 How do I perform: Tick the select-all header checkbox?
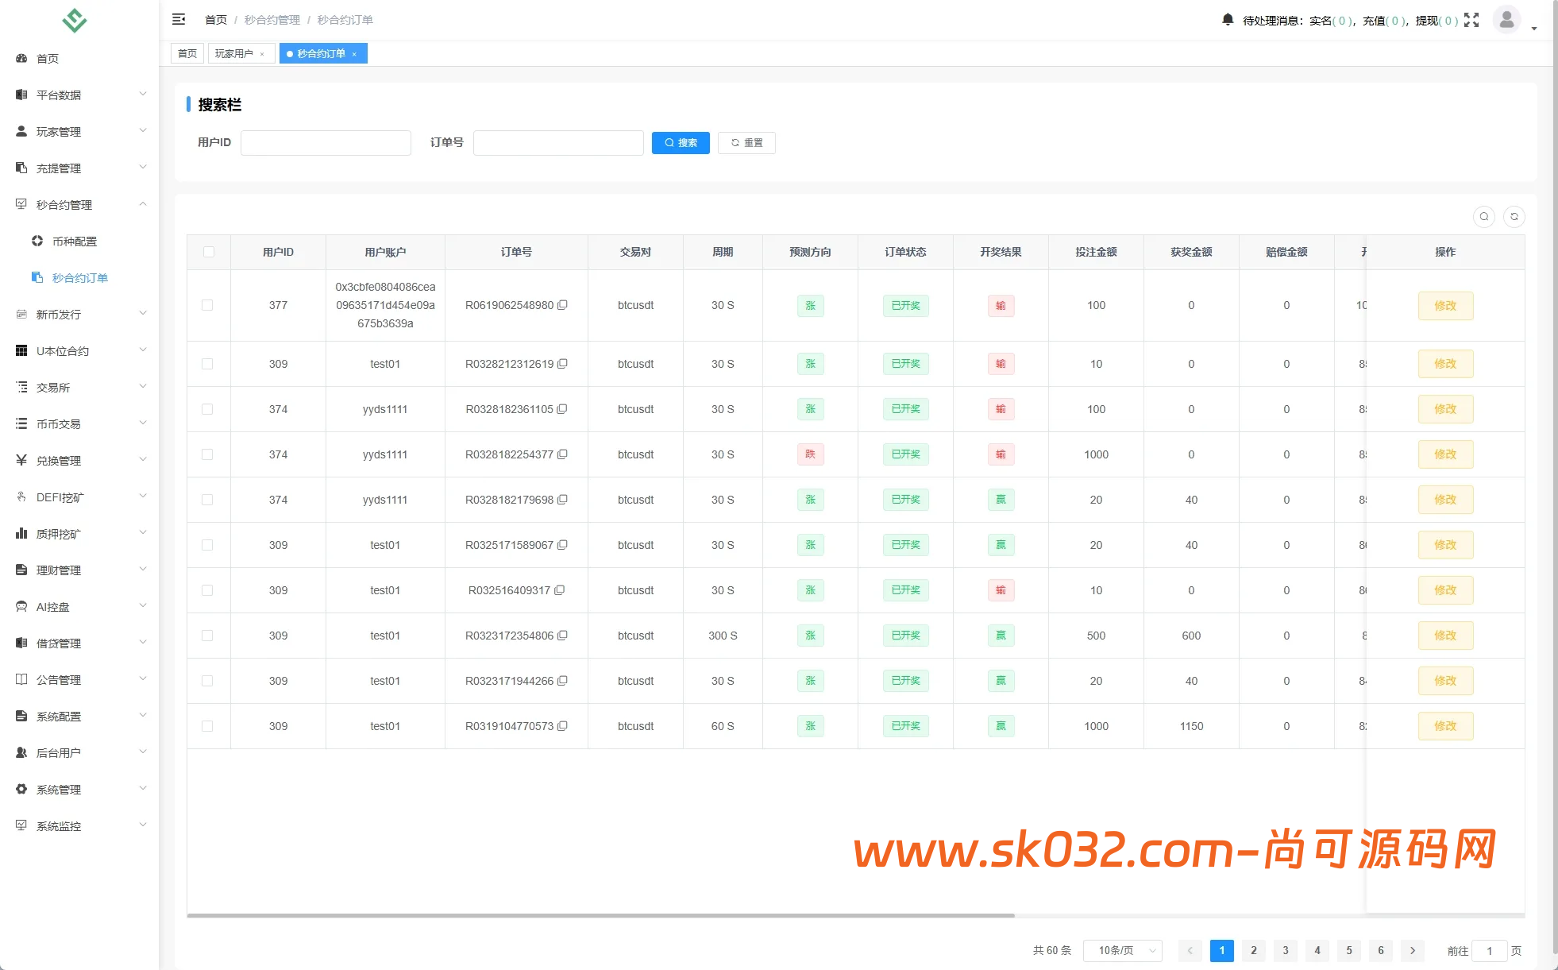click(209, 252)
